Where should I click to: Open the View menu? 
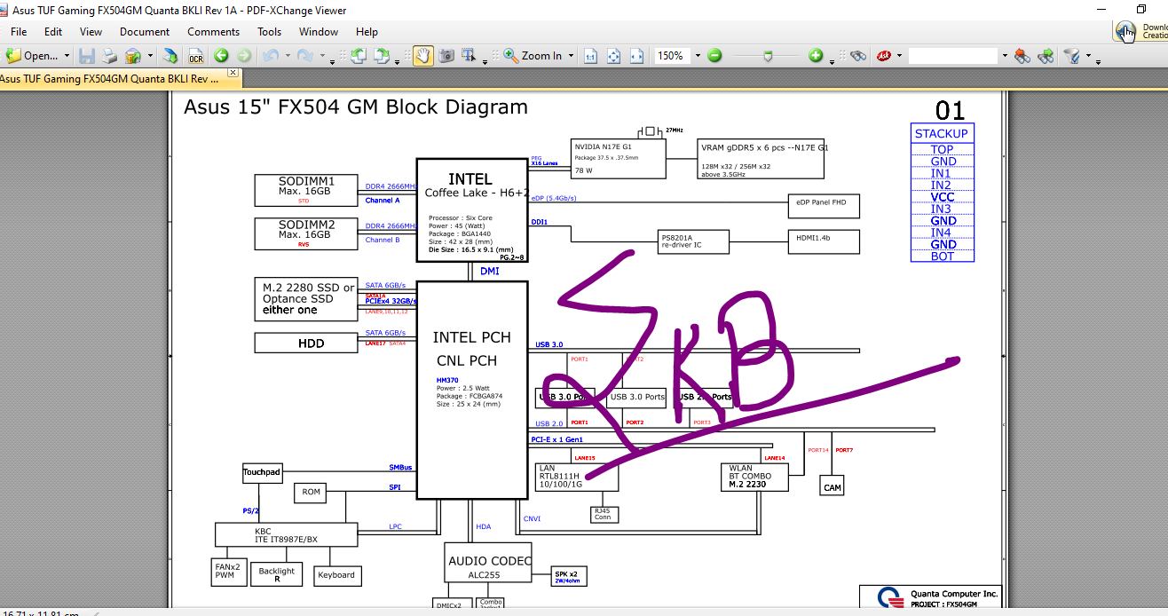(x=91, y=31)
